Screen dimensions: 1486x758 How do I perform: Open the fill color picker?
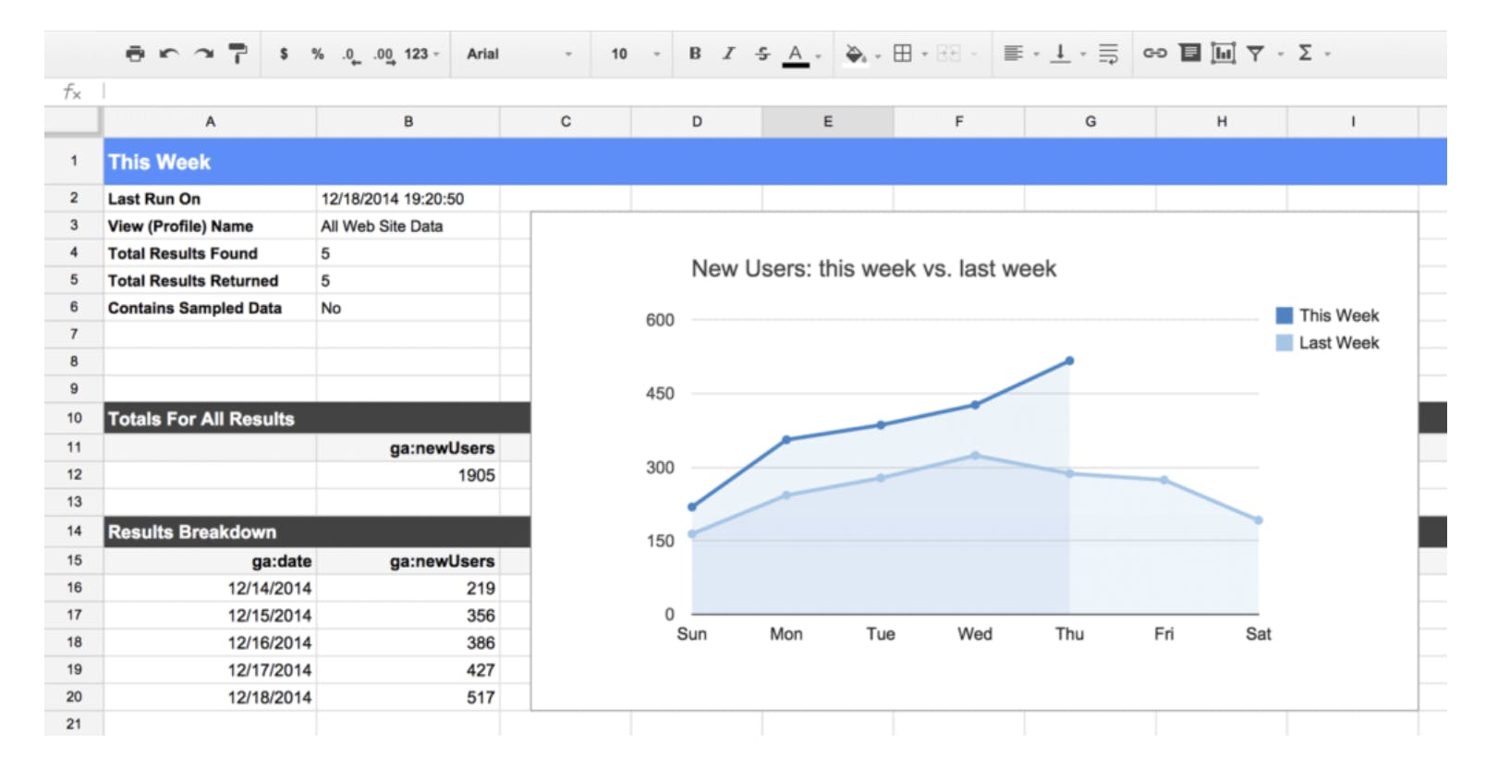856,55
